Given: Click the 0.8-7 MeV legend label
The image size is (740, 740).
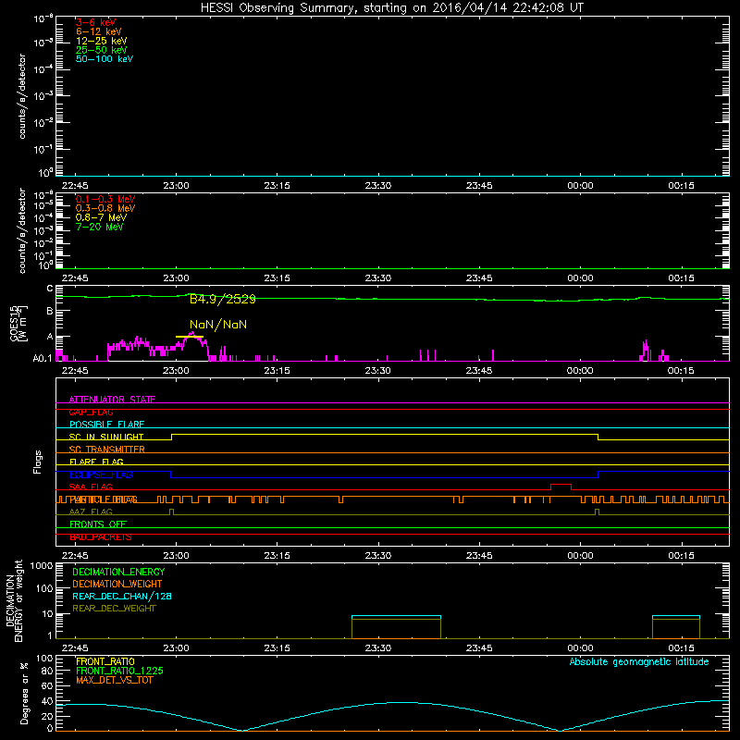Looking at the screenshot, I should [x=101, y=217].
